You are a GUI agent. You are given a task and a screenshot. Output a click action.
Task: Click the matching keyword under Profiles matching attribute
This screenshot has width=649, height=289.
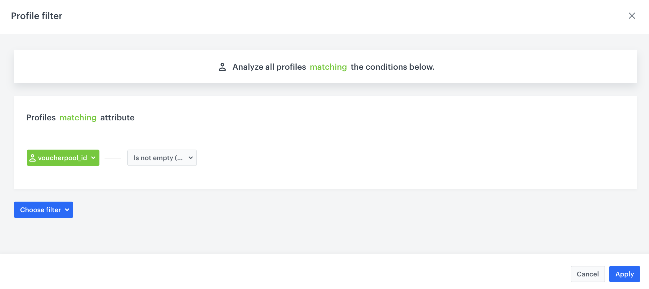pos(78,118)
